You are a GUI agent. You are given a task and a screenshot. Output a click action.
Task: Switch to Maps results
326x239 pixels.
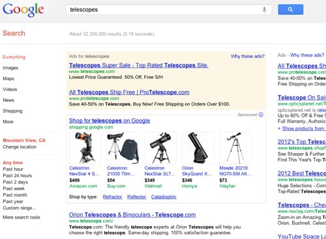point(8,79)
